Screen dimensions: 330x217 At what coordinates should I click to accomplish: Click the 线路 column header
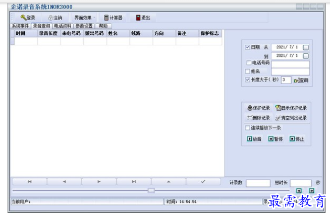141,33
